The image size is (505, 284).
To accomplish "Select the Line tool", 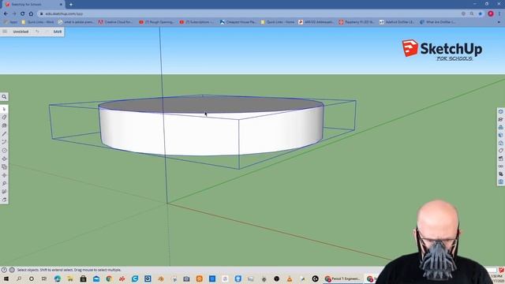I will (4, 133).
